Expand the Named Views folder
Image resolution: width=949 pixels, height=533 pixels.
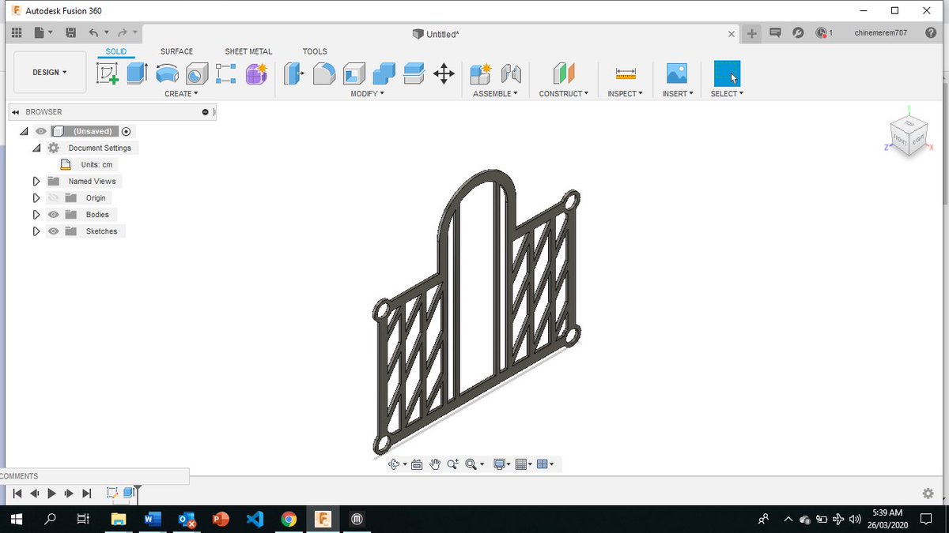(36, 181)
